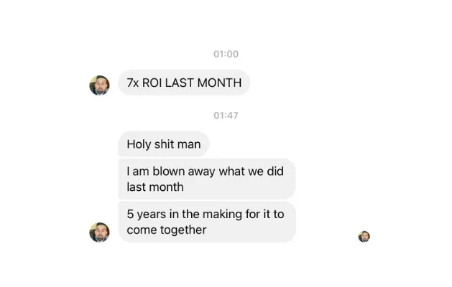Click the word 'man' in second bubble
The width and height of the screenshot is (452, 287).
click(189, 144)
